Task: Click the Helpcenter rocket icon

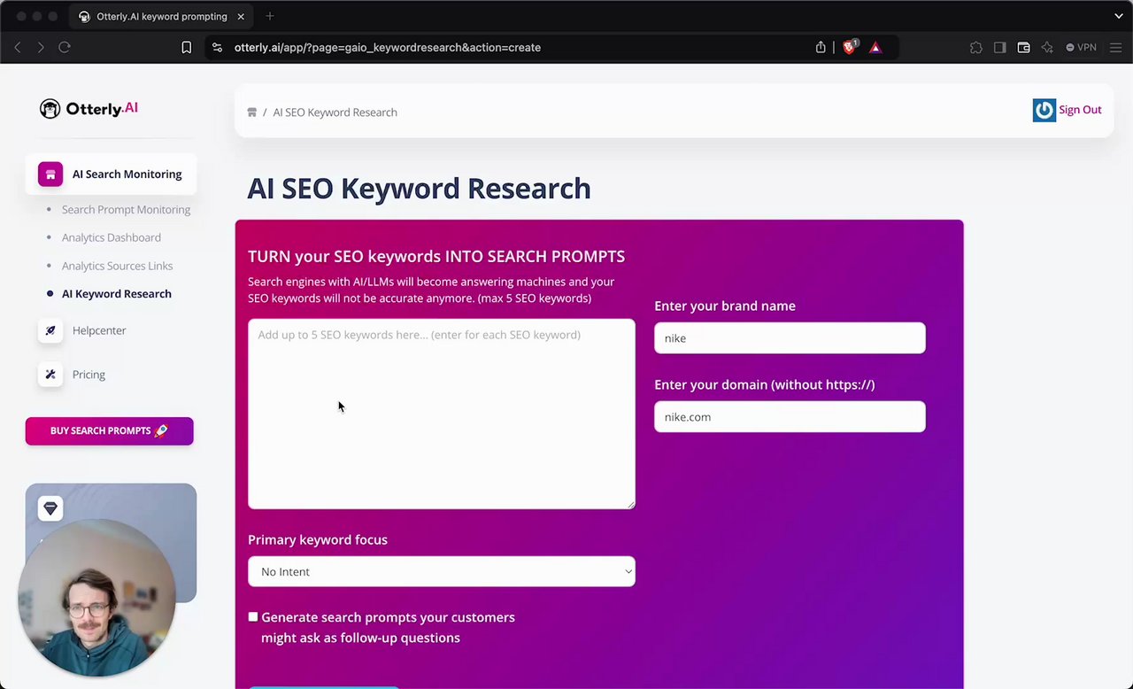Action: (50, 330)
